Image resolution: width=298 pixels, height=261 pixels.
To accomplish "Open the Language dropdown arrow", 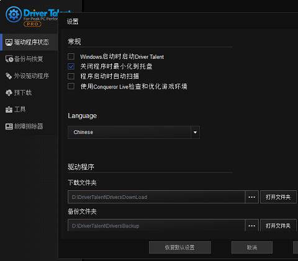I will (195, 132).
